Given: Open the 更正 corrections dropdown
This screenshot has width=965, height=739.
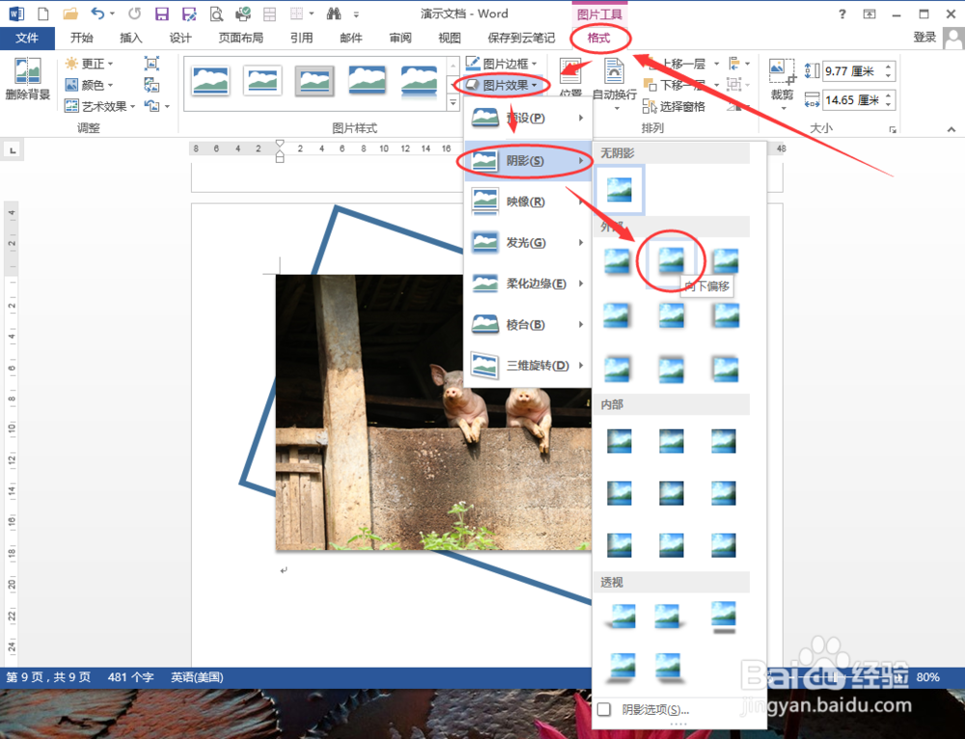Looking at the screenshot, I should point(90,64).
